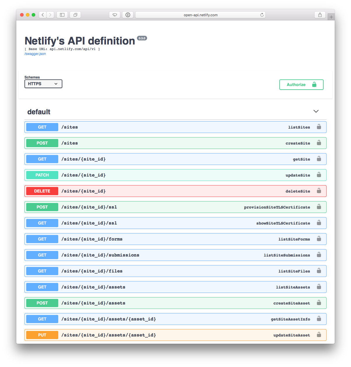Expand the PATCH /sites/{site_id} operation
The width and height of the screenshot is (351, 367).
[175, 175]
